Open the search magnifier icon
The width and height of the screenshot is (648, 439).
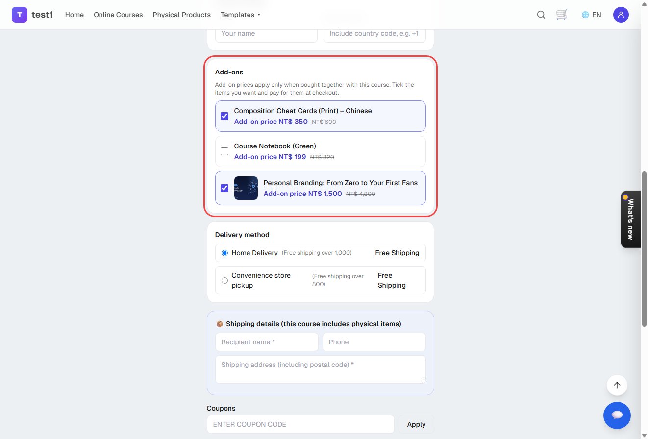click(x=541, y=15)
